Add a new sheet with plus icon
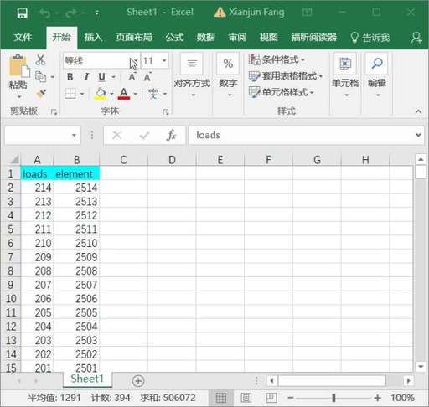The height and width of the screenshot is (407, 429). tap(138, 381)
